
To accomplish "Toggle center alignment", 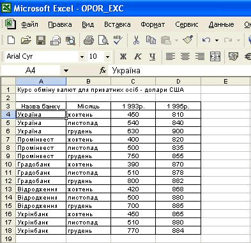I will tap(185, 57).
